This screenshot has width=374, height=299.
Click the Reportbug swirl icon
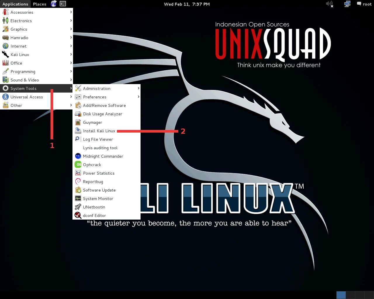[78, 182]
